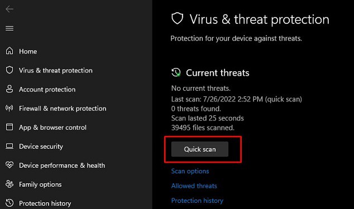Click the Firewall antenna icon
Screen dimensions: 354x209
[x=9, y=108]
